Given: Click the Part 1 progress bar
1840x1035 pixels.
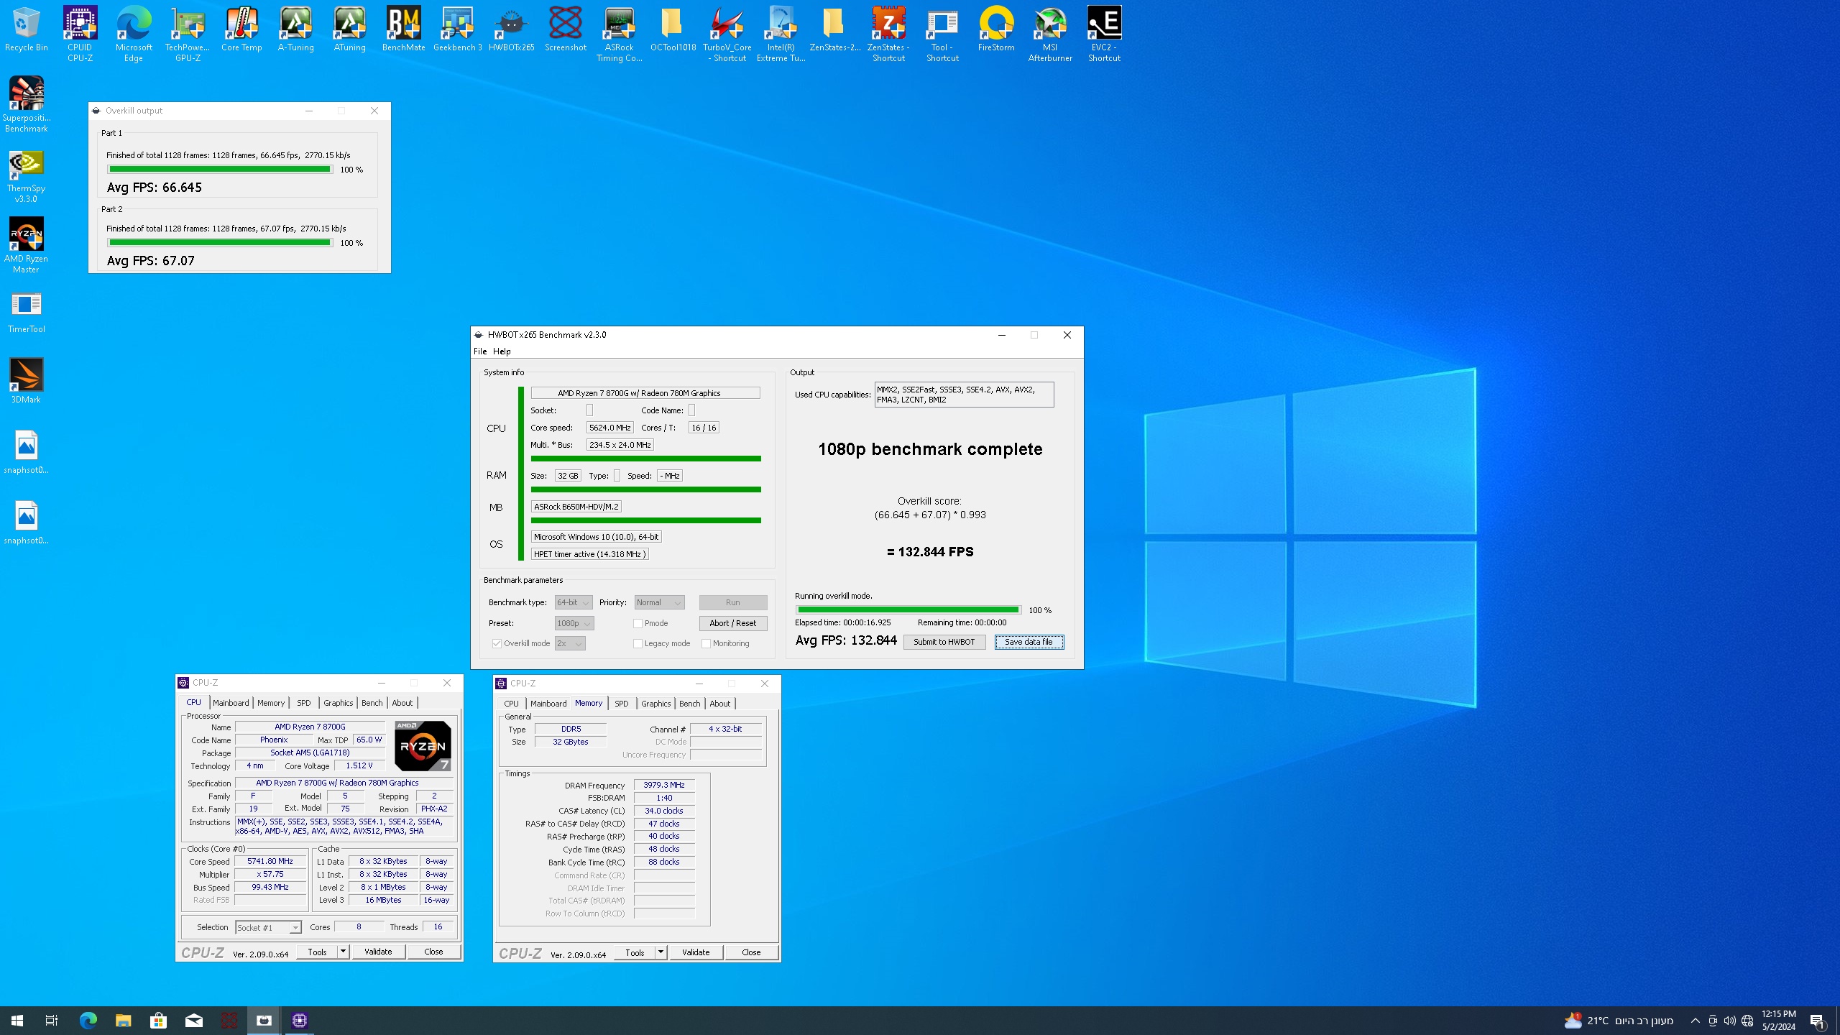Looking at the screenshot, I should coord(220,170).
